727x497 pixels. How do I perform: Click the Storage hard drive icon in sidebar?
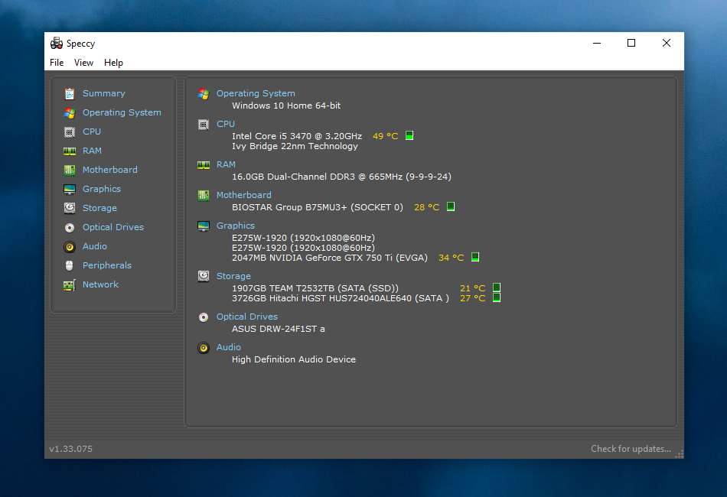[70, 208]
